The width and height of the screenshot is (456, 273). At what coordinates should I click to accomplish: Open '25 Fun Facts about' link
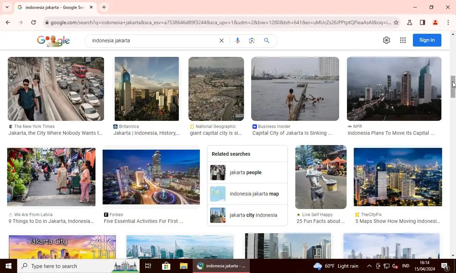click(321, 221)
